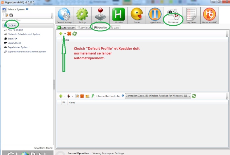This screenshot has width=230, height=155.
Task: Click the database edit icon in left toolbar
Action: (11, 15)
